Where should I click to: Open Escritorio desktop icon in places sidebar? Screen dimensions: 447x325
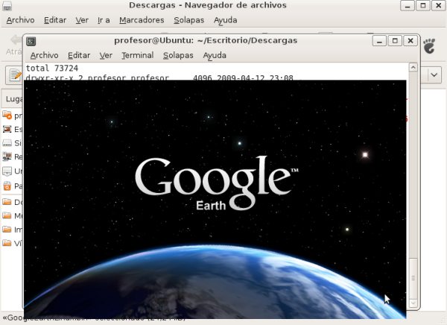pyautogui.click(x=7, y=129)
